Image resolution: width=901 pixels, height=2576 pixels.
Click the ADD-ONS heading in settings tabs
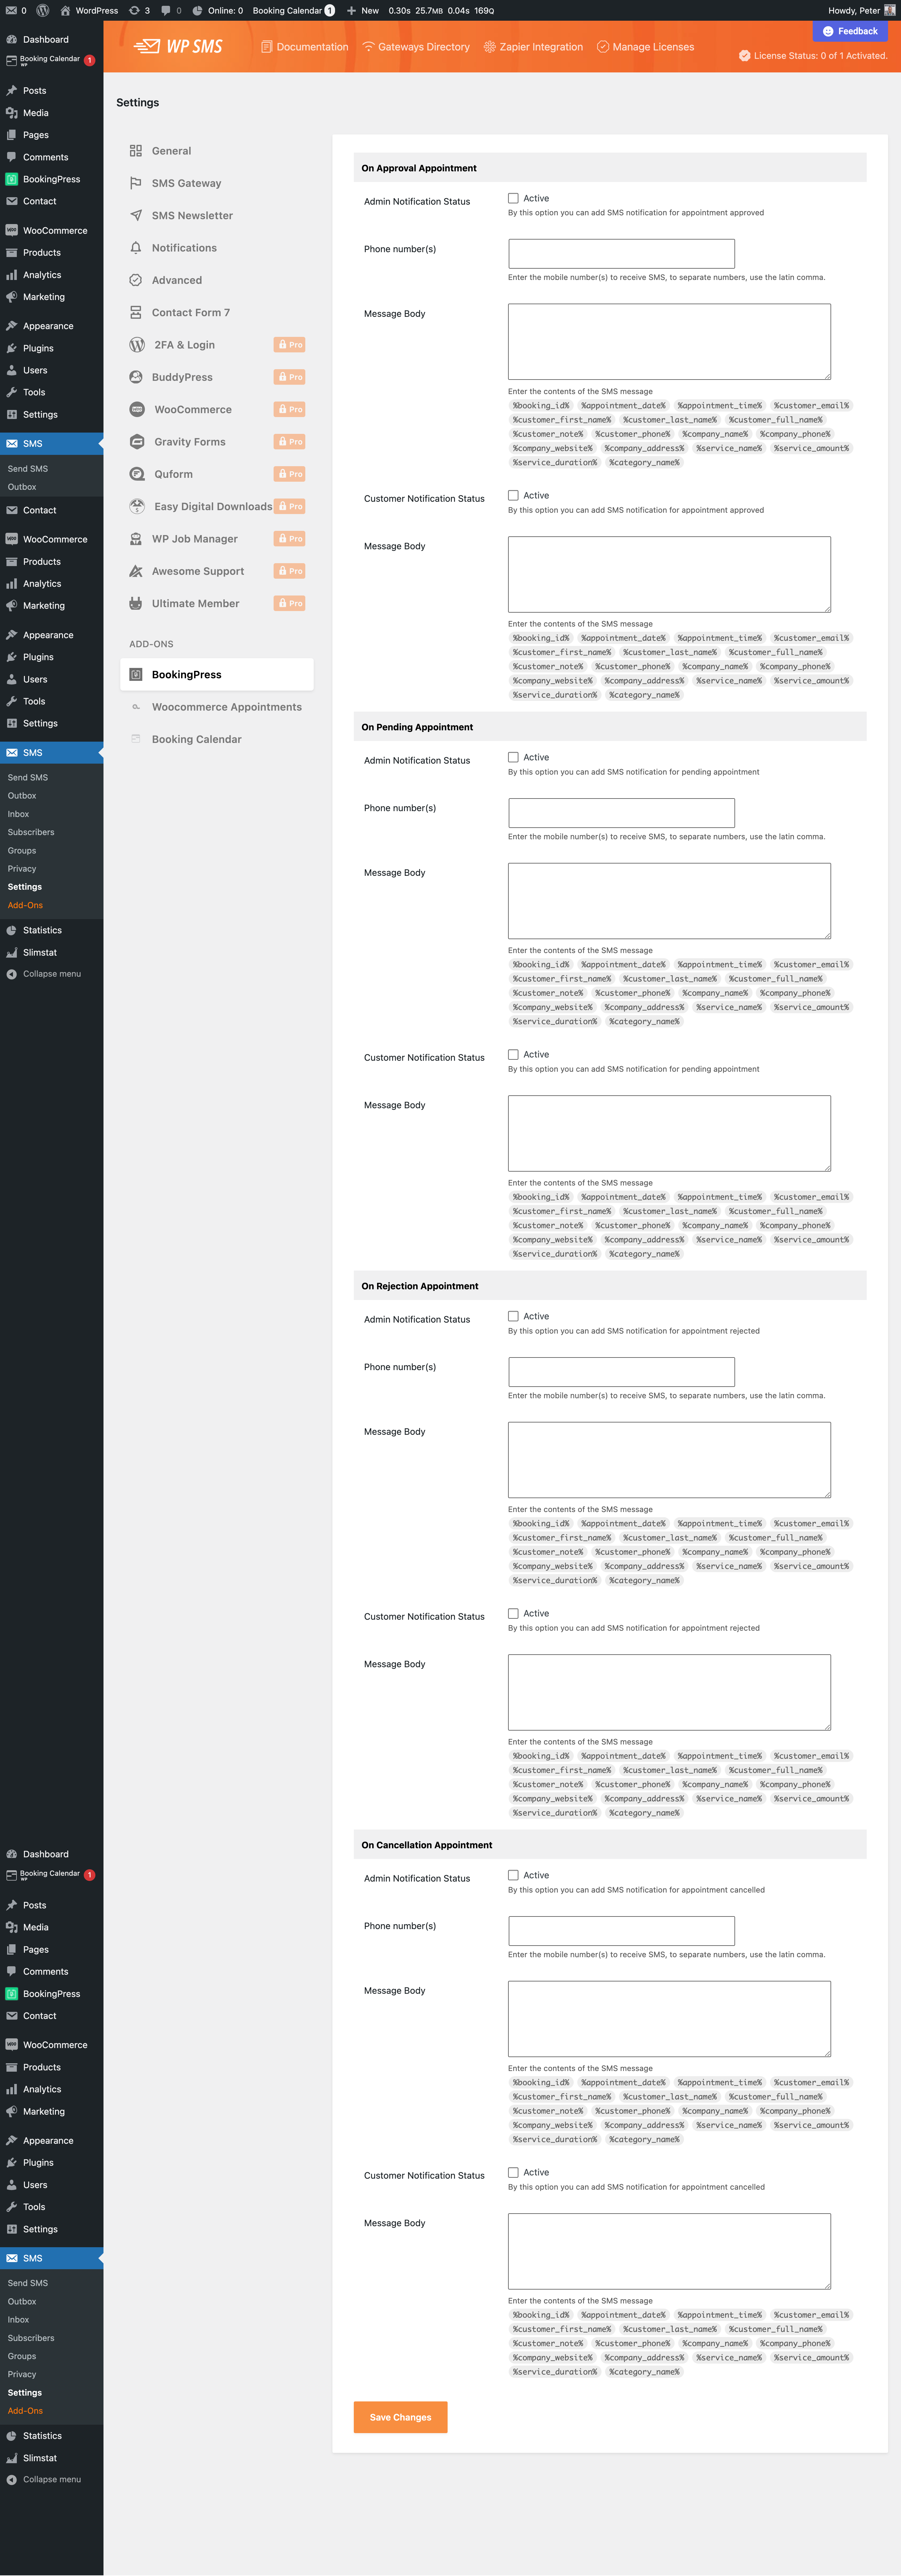[x=151, y=644]
